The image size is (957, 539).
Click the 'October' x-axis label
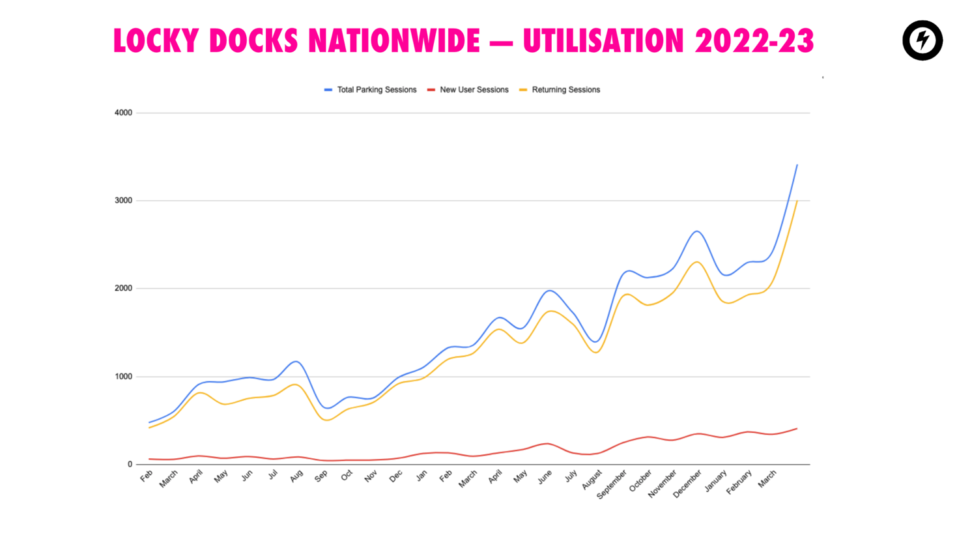(x=641, y=481)
